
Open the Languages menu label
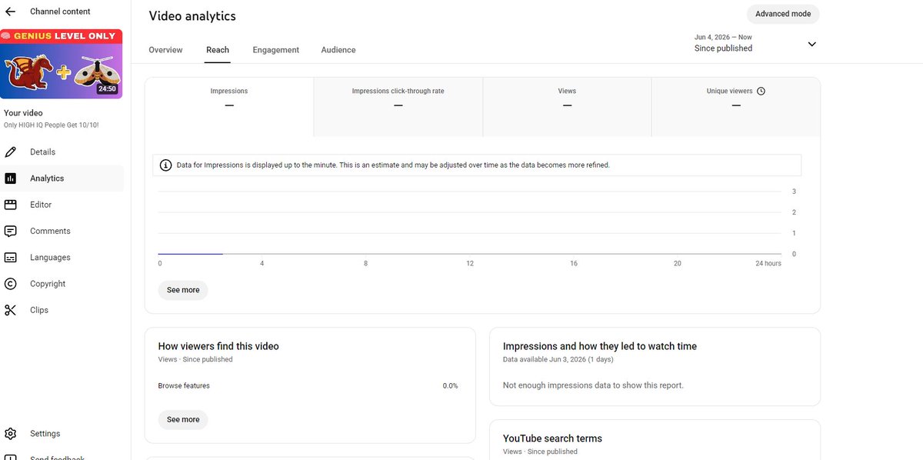[50, 258]
